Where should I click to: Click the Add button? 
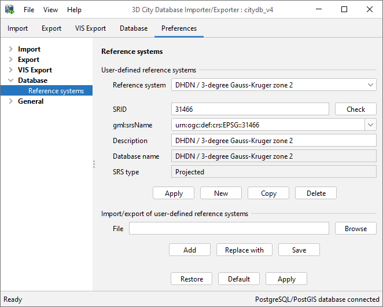click(x=190, y=250)
